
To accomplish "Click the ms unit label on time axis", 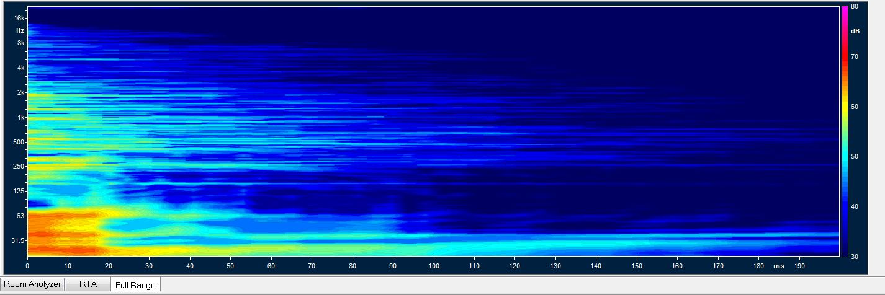I will [778, 266].
